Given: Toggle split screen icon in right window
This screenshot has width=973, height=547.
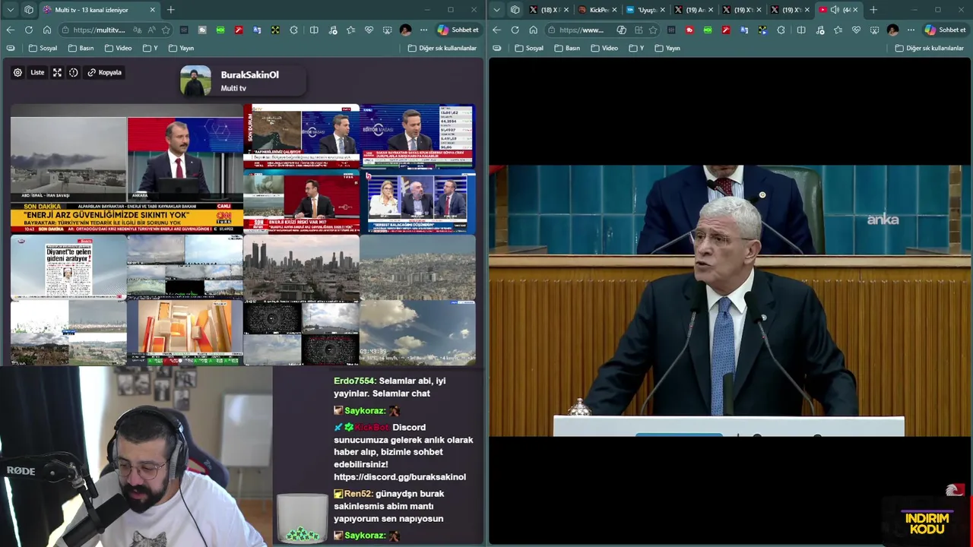Looking at the screenshot, I should [801, 30].
